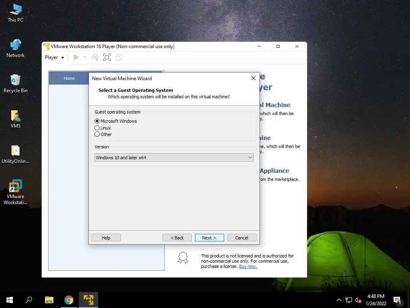Click VMware Player taskbar icon
This screenshot has height=308, width=410.
(88, 300)
